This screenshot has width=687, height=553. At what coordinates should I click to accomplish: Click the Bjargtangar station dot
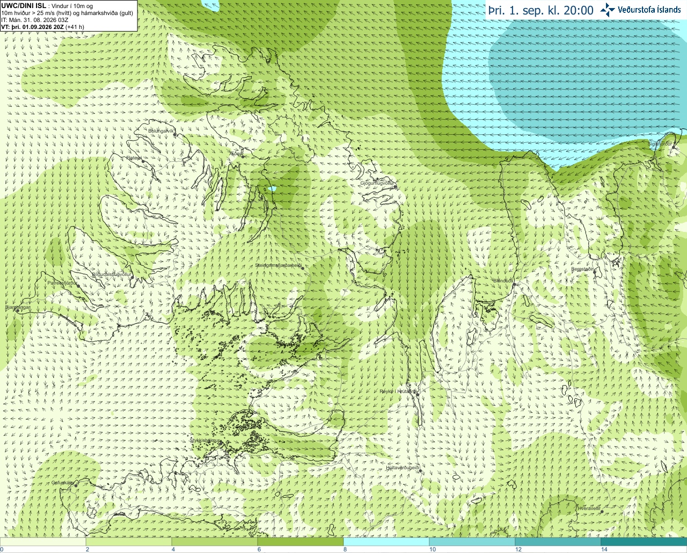(17, 311)
